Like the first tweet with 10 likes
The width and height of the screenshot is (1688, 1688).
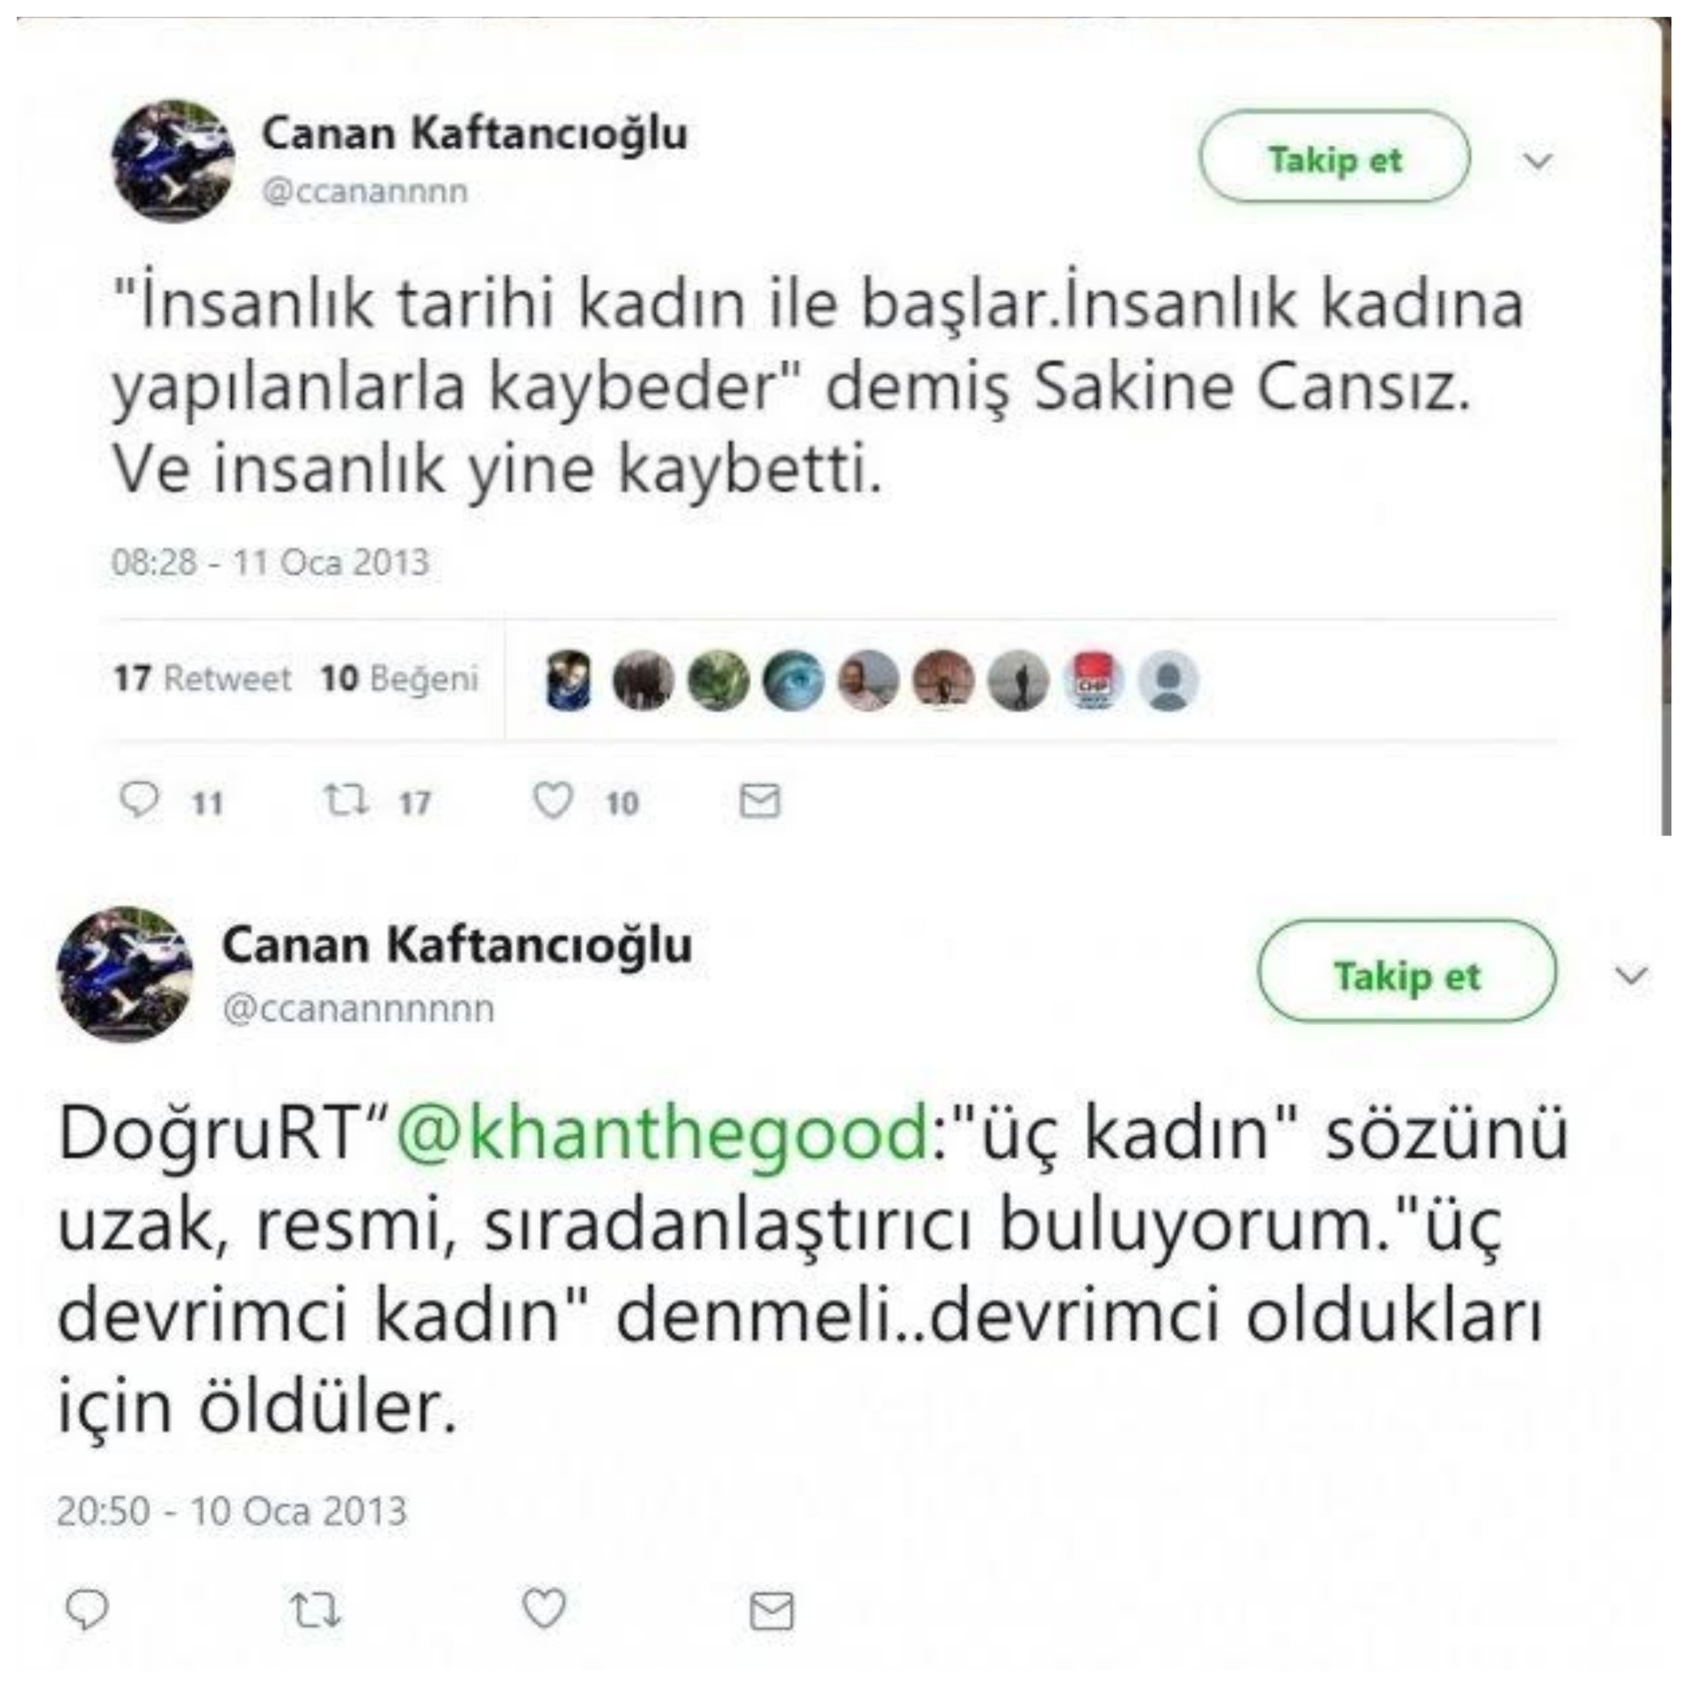point(553,800)
